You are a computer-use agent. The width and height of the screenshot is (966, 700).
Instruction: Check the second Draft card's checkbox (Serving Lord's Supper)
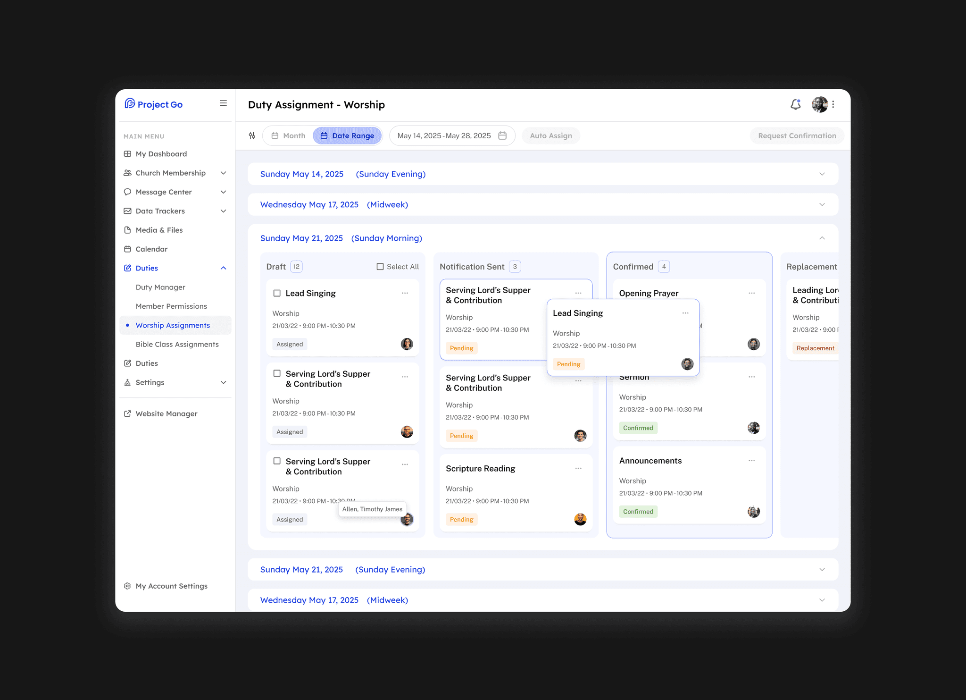point(277,373)
